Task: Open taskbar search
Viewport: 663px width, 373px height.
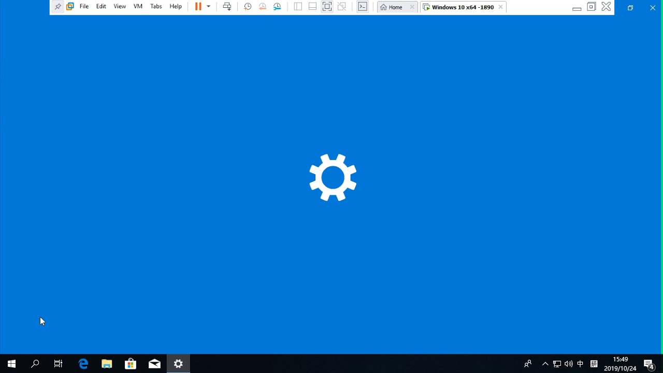Action: click(35, 364)
